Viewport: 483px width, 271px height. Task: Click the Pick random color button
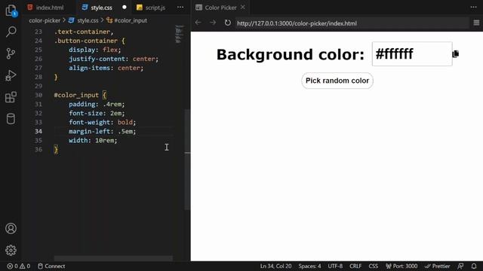(x=337, y=81)
